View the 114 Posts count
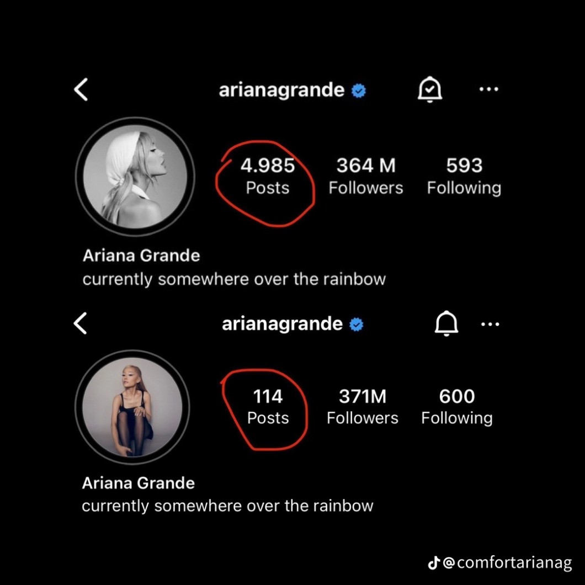 coord(268,407)
